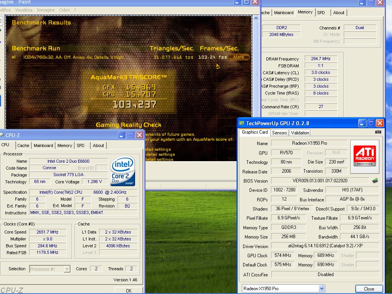Click the Paint vertical scrollbar up arrow
Image resolution: width=392 pixels, height=294 pixels.
[256, 18]
